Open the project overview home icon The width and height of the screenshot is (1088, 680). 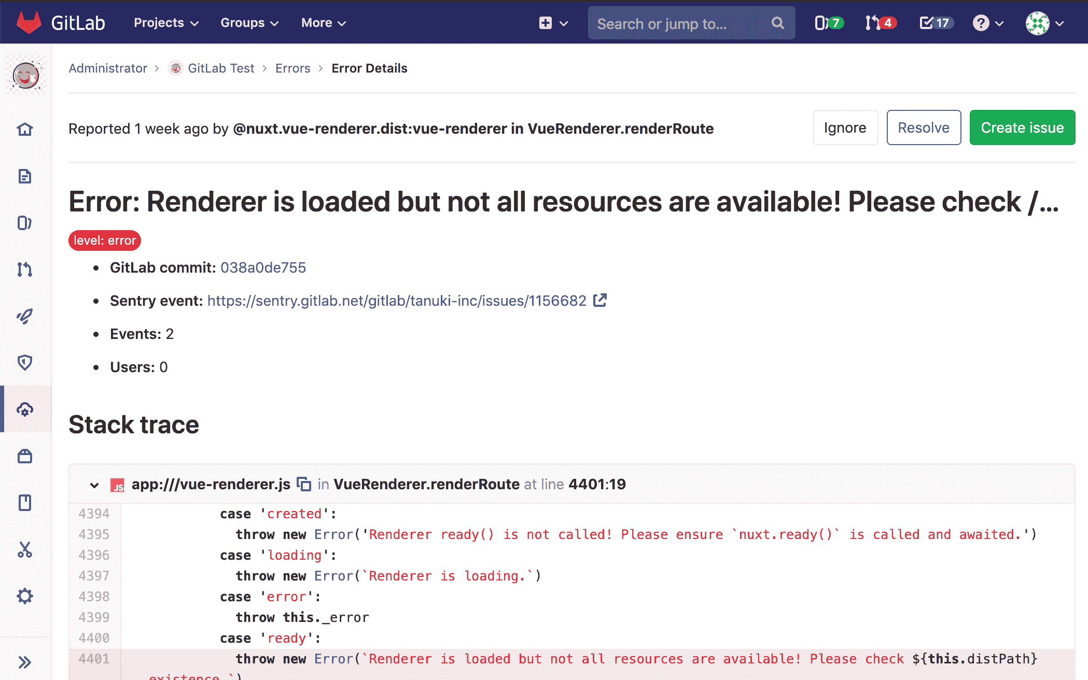tap(25, 130)
